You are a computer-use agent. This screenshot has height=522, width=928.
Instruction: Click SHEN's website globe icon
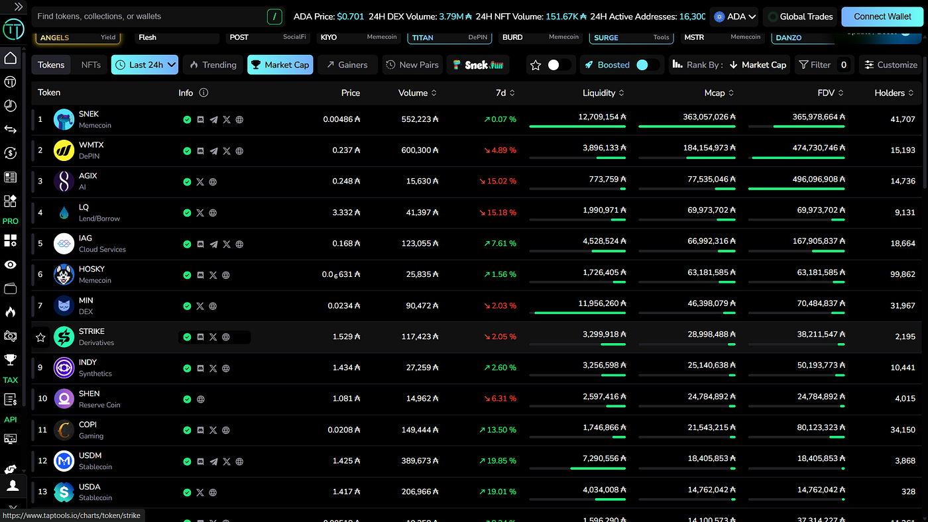(200, 399)
